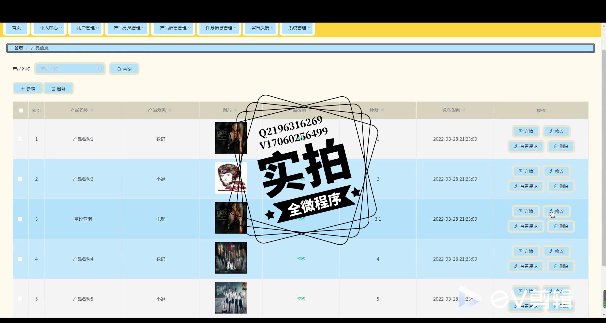
Task: Click 查看评论 for 莫比亚斯
Action: (526, 226)
